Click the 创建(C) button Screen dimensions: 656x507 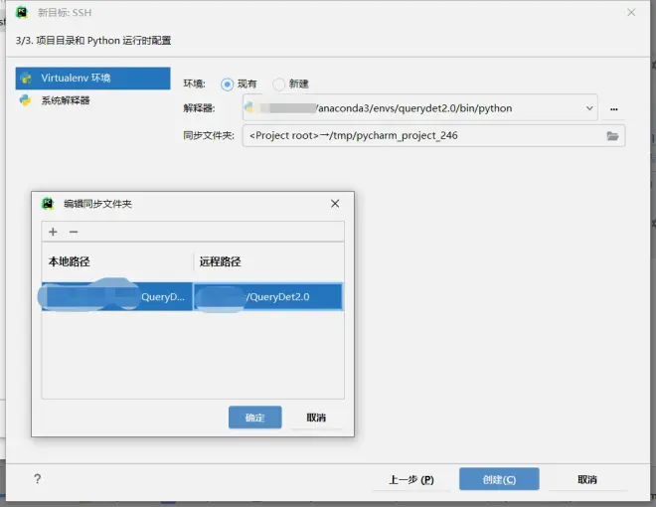pos(499,479)
